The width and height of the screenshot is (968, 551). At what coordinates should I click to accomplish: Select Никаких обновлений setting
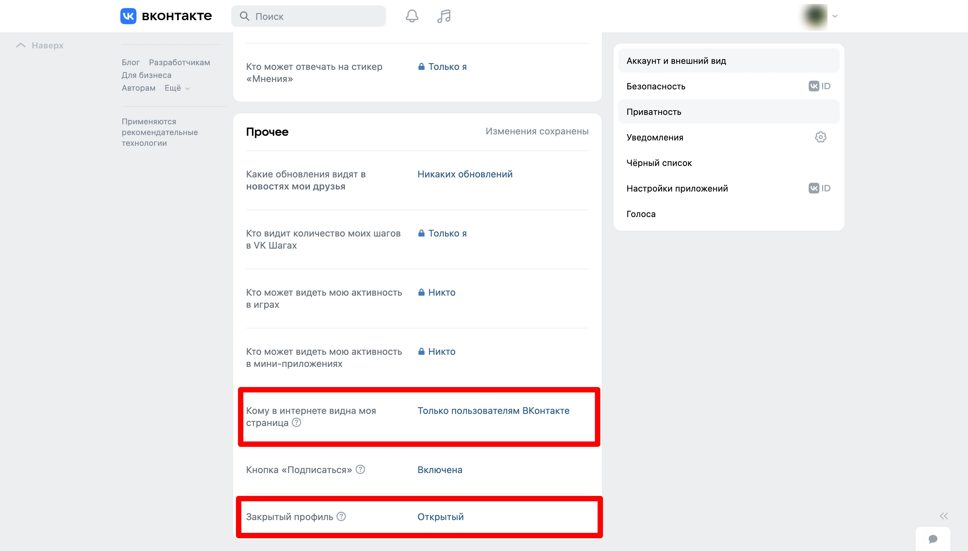[x=465, y=174]
